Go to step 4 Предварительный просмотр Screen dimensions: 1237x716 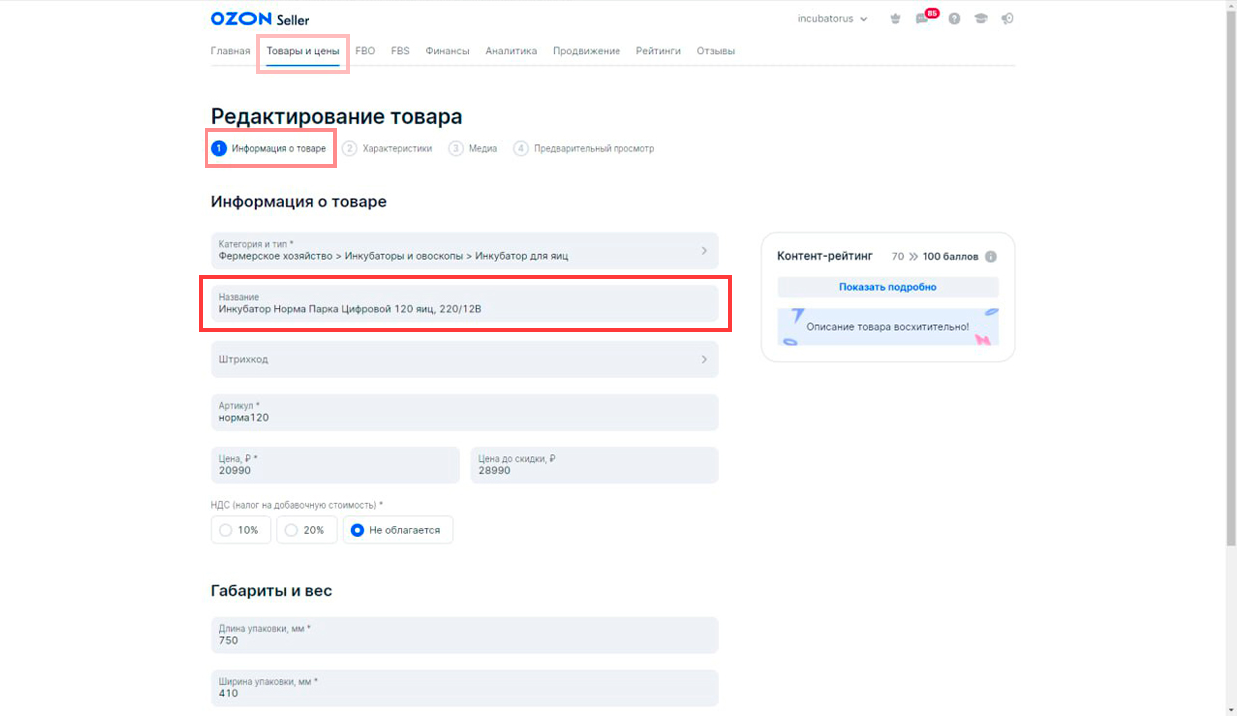point(584,148)
